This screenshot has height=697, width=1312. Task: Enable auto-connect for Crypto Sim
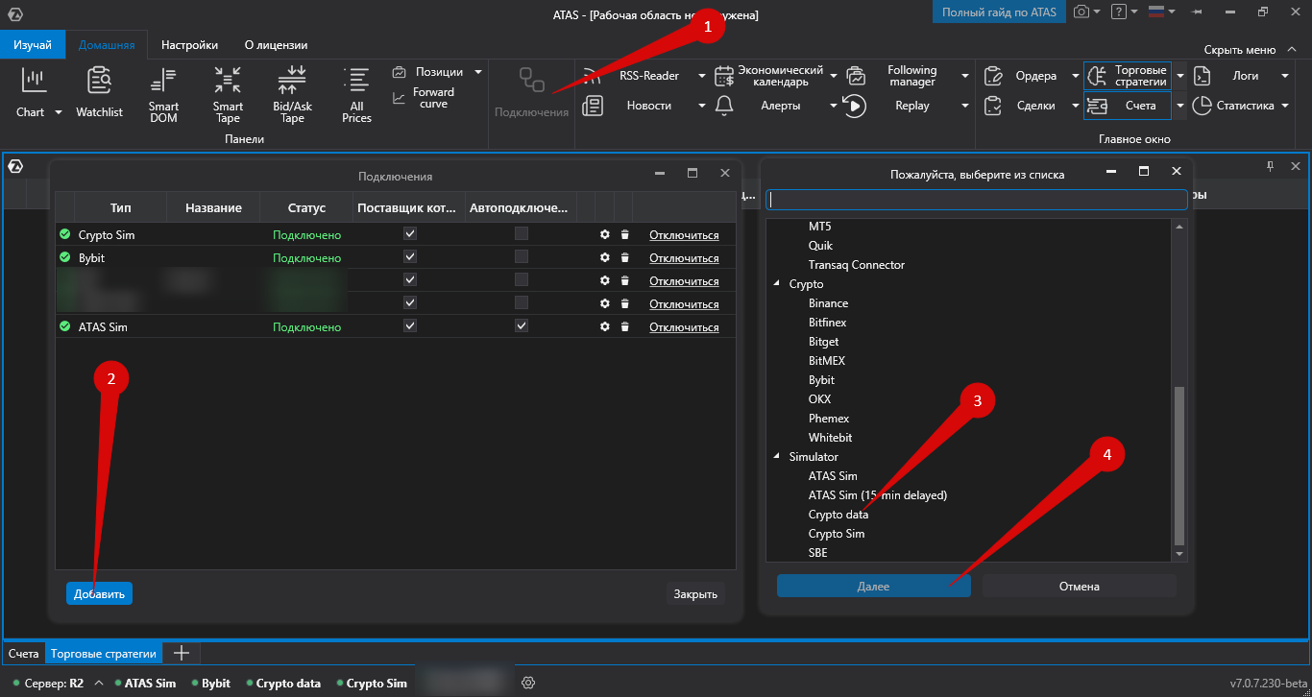pyautogui.click(x=521, y=233)
